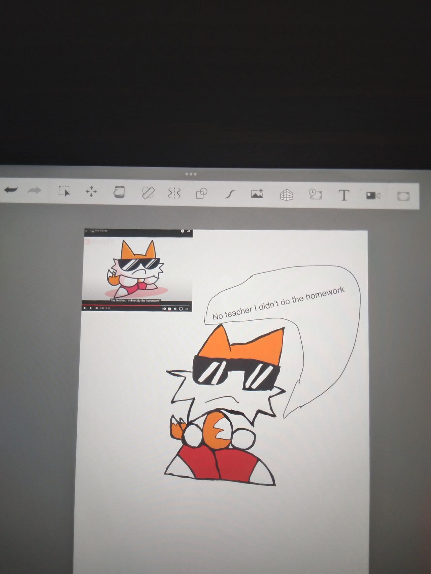Tap the red progress bar in the reference screenshot
431x574 pixels.
[121, 306]
